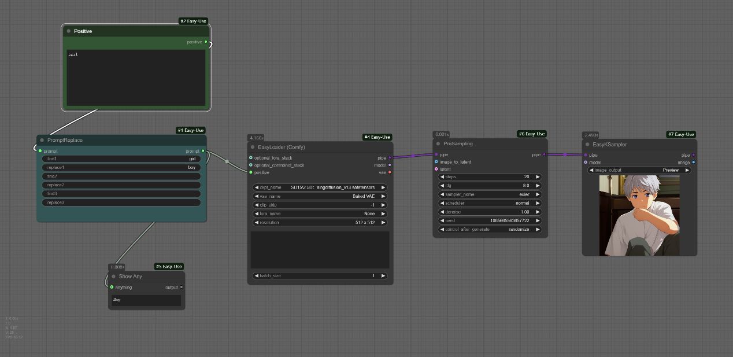Click link midpoint dot between EasyLoader and PreSampling
This screenshot has height=357, width=733.
click(x=413, y=156)
